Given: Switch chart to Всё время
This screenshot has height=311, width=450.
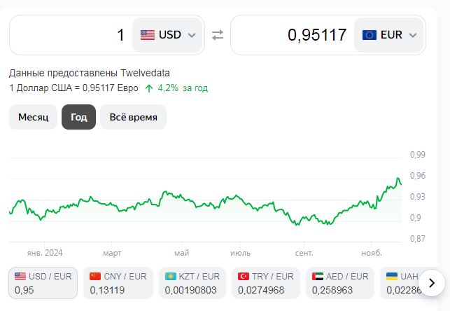Looking at the screenshot, I should [133, 117].
